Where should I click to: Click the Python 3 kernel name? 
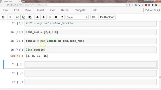(x=150, y=10)
